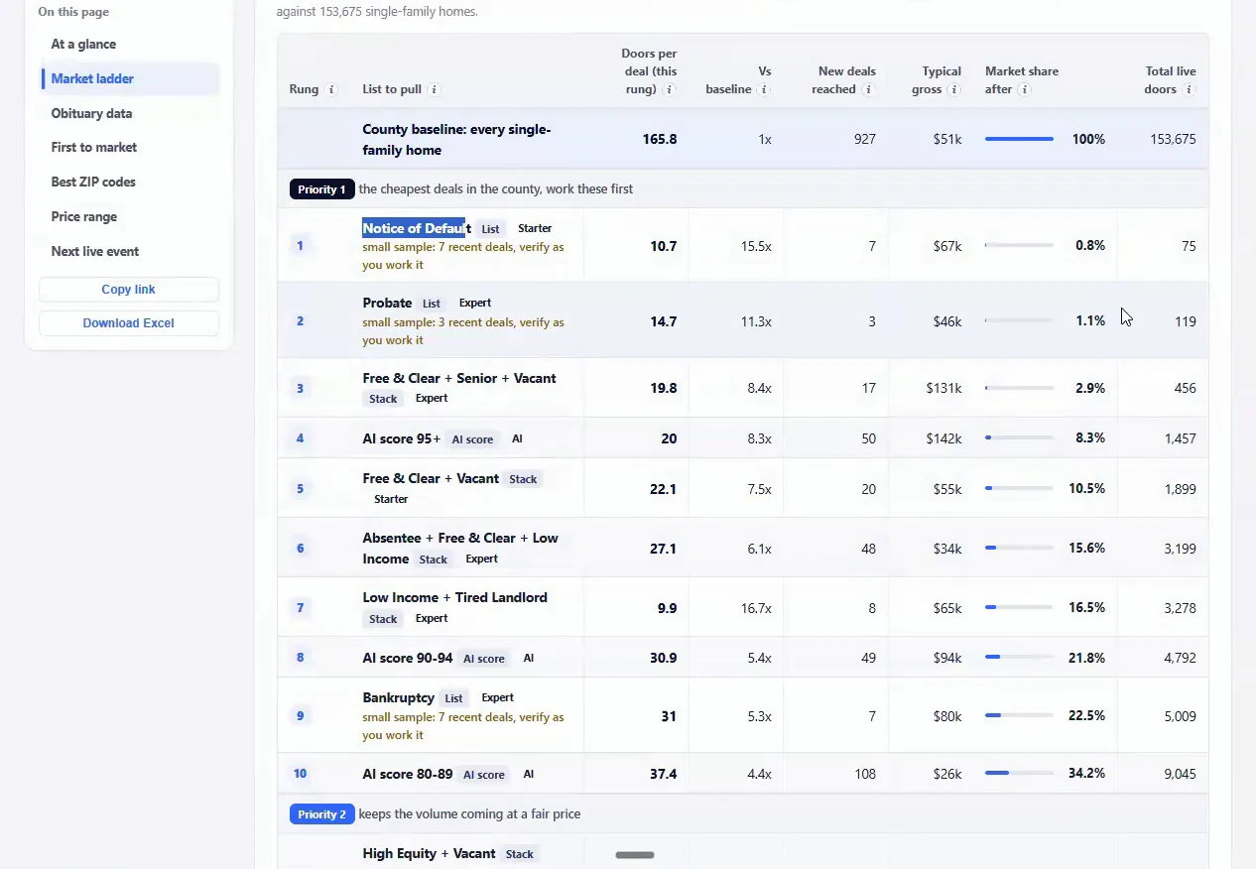This screenshot has height=869, width=1256.
Task: Show info for New deals reached
Action: click(869, 89)
